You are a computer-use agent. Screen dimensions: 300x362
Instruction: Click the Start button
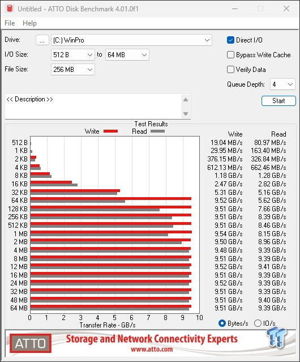coord(278,101)
